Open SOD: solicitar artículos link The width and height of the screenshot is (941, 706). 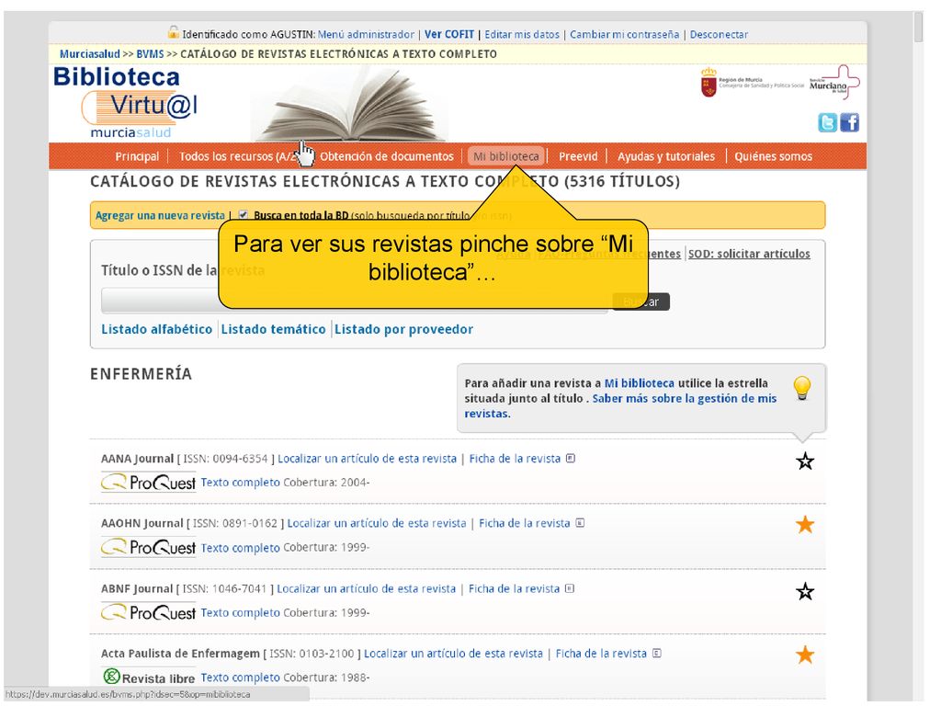coord(749,254)
